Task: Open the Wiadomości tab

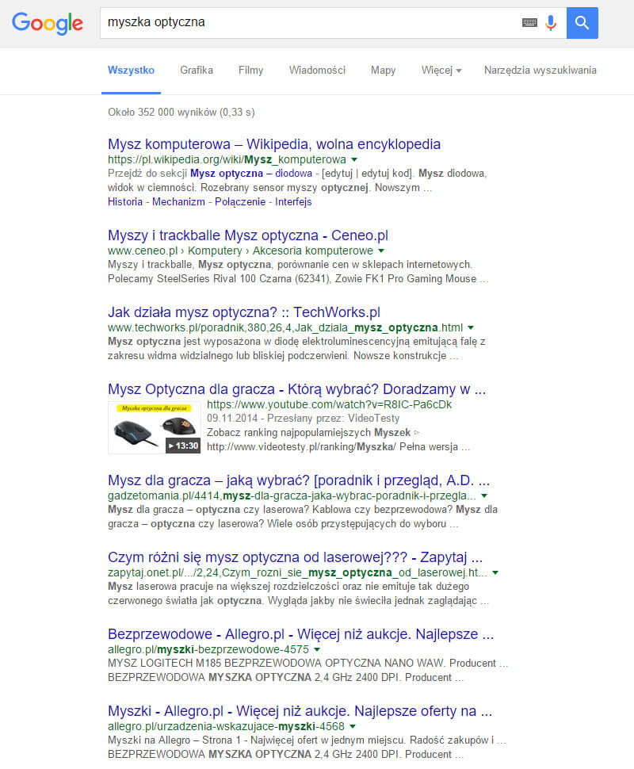Action: pos(317,70)
